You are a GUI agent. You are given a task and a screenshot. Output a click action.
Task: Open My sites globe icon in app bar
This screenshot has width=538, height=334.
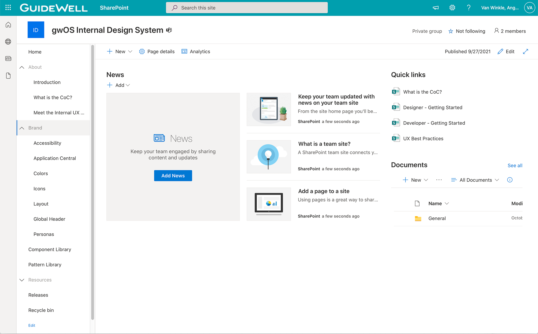[x=8, y=42]
